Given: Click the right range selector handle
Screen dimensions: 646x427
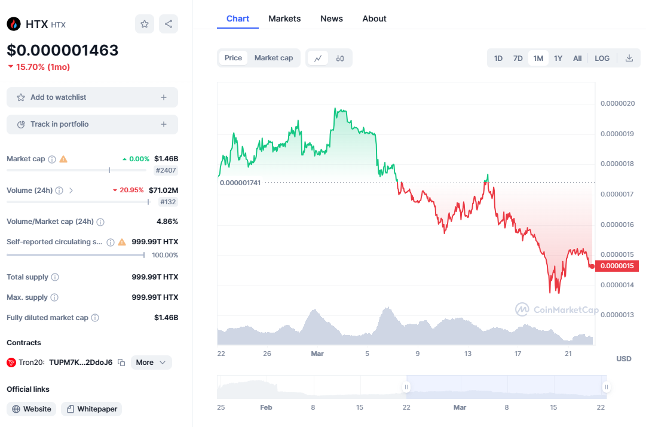Looking at the screenshot, I should [x=607, y=387].
